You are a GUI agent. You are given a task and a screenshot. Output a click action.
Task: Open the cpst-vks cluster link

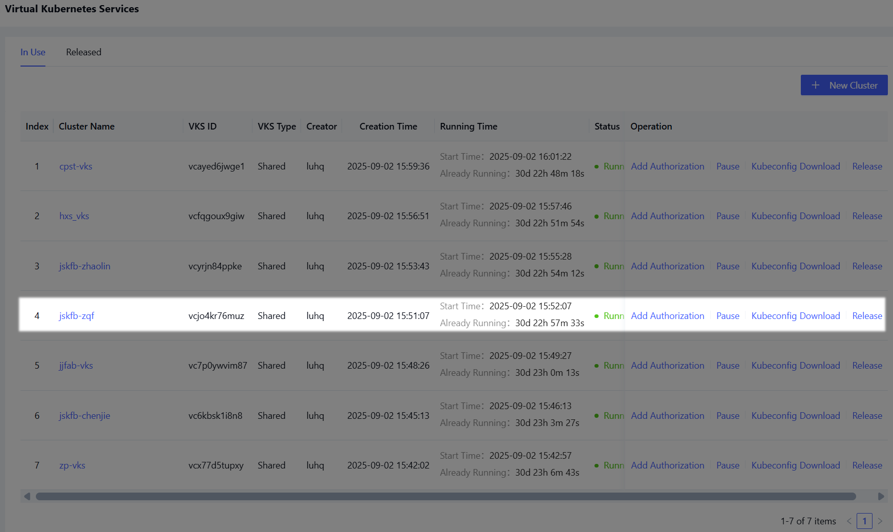(x=76, y=166)
